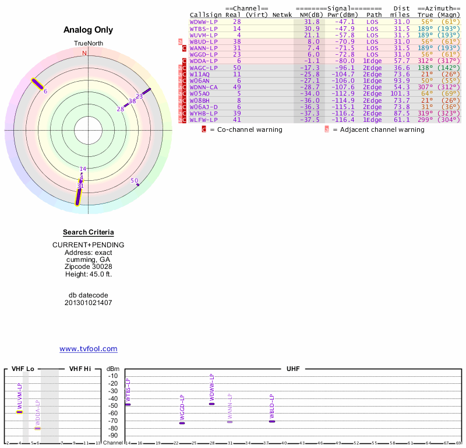The height and width of the screenshot is (448, 466).
Task: Click the WGGD-LP callsign in the table
Action: pyautogui.click(x=204, y=54)
